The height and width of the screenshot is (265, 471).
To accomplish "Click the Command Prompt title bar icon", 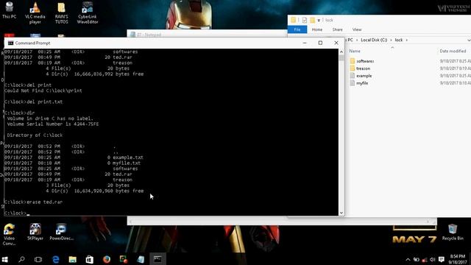I will [10, 43].
